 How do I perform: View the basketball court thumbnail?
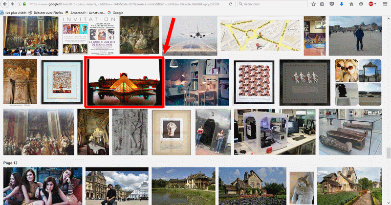[314, 36]
